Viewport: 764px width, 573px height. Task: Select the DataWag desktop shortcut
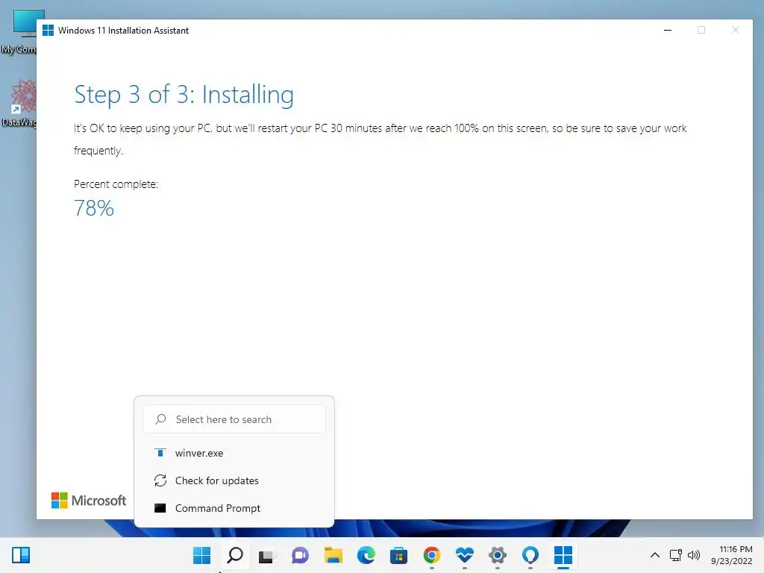(x=19, y=103)
